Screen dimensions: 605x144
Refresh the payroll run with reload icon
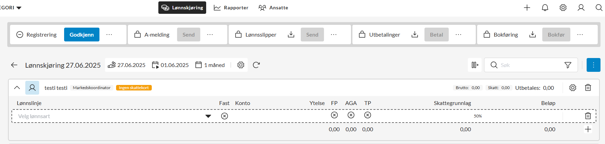(256, 65)
